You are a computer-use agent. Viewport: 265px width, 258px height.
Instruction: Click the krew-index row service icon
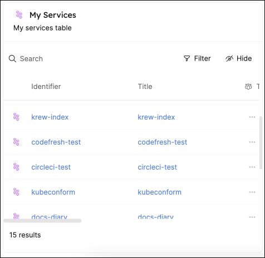(x=16, y=117)
